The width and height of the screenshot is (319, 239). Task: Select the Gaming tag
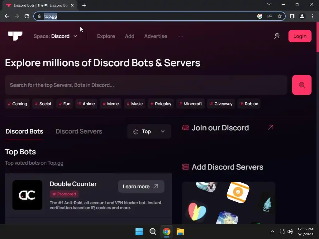[x=17, y=104]
